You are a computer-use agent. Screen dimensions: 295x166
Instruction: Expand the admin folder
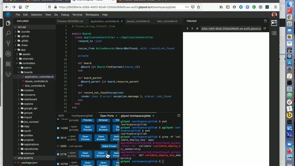tap(18, 68)
